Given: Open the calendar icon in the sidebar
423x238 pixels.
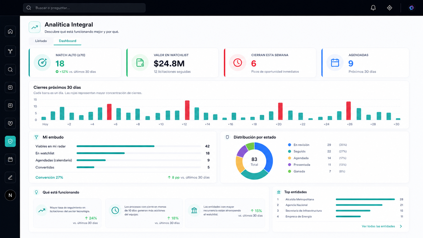Looking at the screenshot, I should pos(10,159).
